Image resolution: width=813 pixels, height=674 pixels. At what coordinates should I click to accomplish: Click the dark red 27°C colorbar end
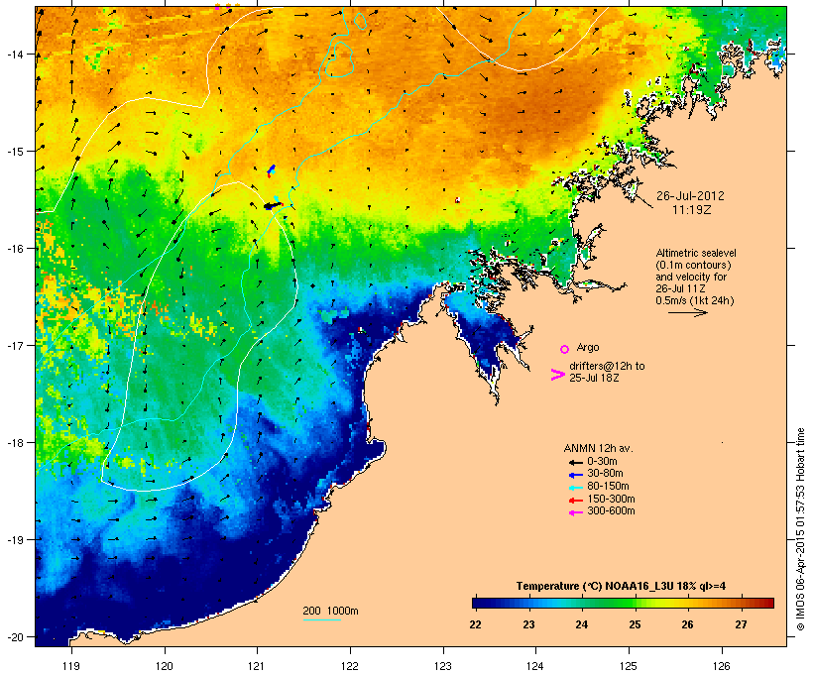(x=769, y=603)
